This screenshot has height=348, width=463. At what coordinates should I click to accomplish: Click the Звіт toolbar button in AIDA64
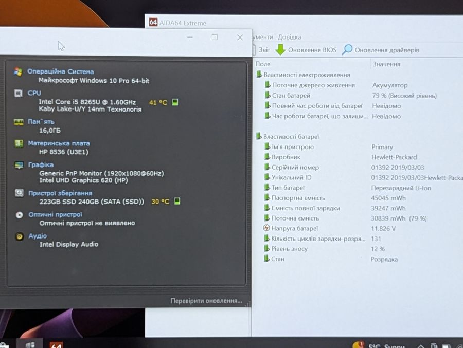tap(264, 50)
